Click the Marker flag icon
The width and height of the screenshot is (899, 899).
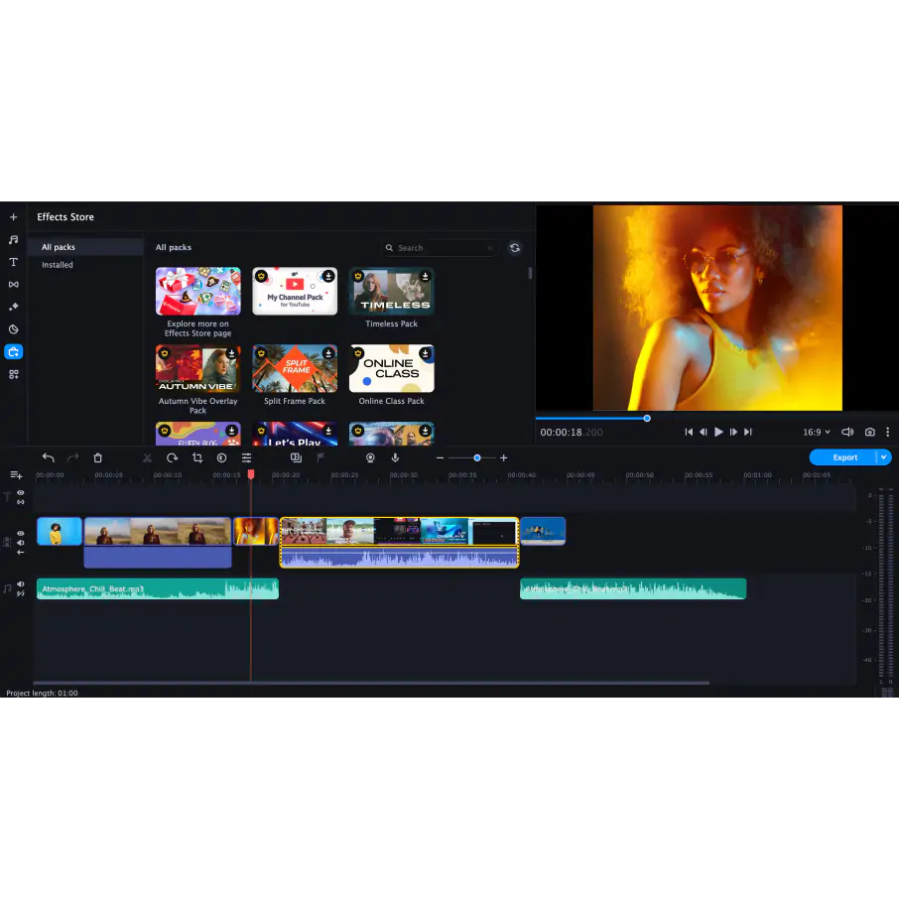(x=321, y=457)
